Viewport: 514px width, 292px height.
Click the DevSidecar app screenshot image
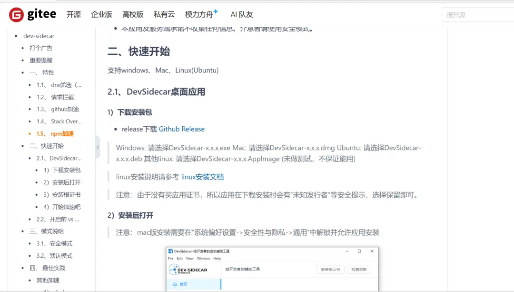click(x=272, y=269)
